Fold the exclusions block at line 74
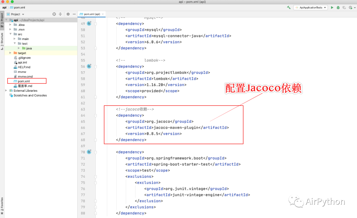This screenshot has width=357, height=218. click(96, 176)
